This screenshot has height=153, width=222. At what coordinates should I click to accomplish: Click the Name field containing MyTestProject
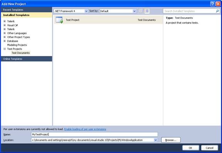point(94,134)
